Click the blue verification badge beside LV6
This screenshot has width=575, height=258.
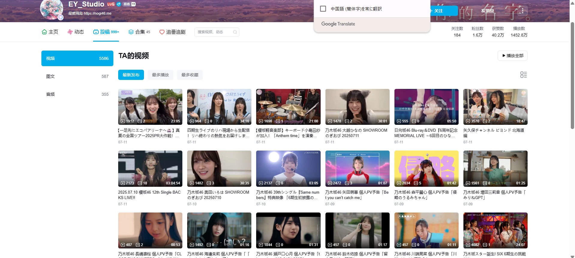point(118,4)
